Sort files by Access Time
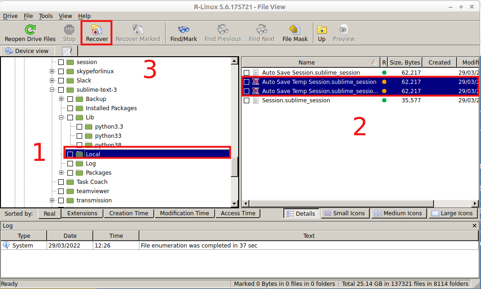481x289 pixels. [x=238, y=213]
